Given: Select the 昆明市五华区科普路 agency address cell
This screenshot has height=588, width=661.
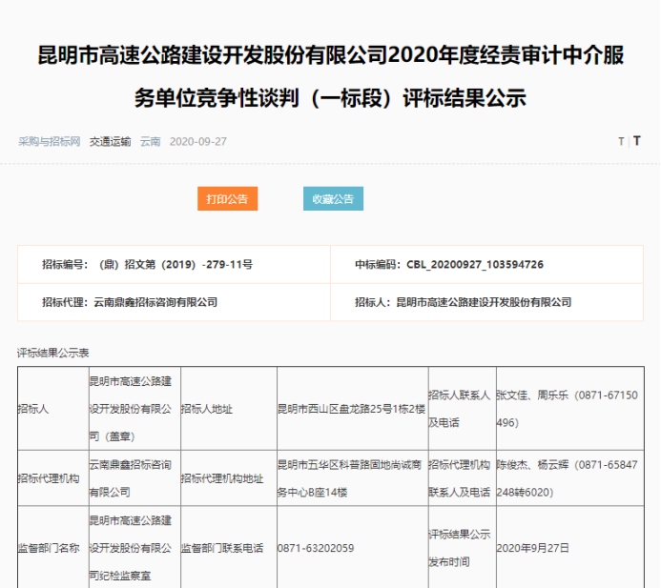Looking at the screenshot, I should 350,478.
